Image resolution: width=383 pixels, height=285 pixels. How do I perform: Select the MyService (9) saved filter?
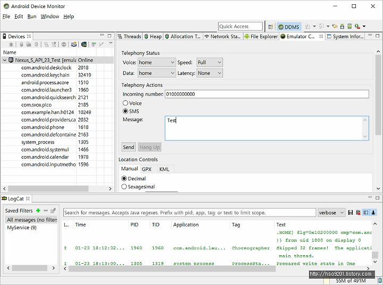tap(22, 228)
